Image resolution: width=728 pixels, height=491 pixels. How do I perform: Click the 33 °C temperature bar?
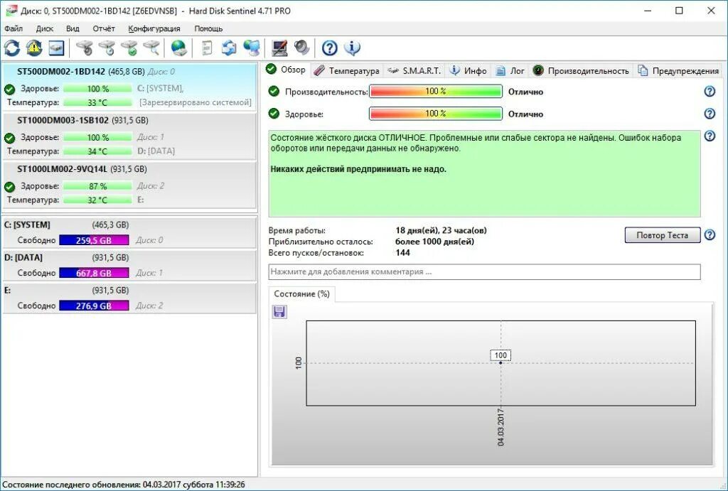coord(97,102)
